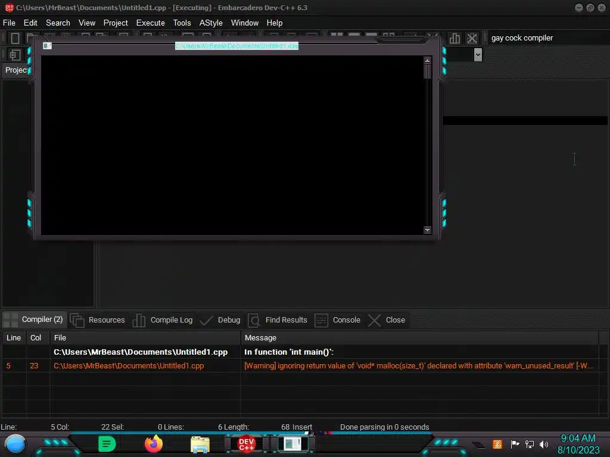Select the running console program taskbar icon
The image size is (610, 457).
pos(292,444)
